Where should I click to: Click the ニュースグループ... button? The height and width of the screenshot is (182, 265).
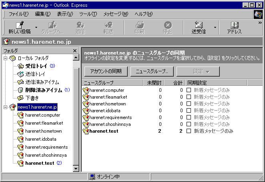click(x=152, y=71)
